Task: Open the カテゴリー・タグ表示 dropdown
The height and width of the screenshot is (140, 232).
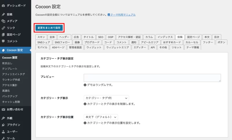Action: [x=106, y=98]
